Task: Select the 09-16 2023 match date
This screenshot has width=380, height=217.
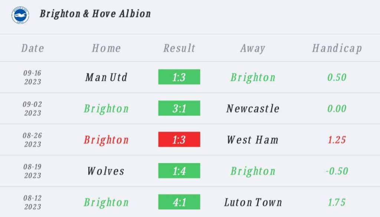Action: pyautogui.click(x=33, y=77)
